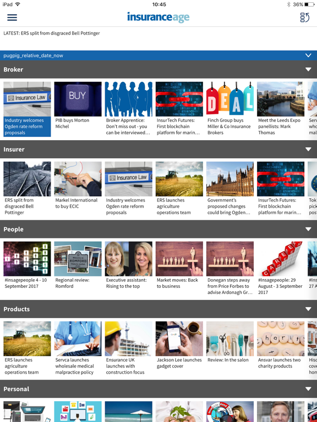This screenshot has width=317, height=422.
Task: Open latest headline ERS split from Bell Pottinger
Action: click(x=52, y=33)
